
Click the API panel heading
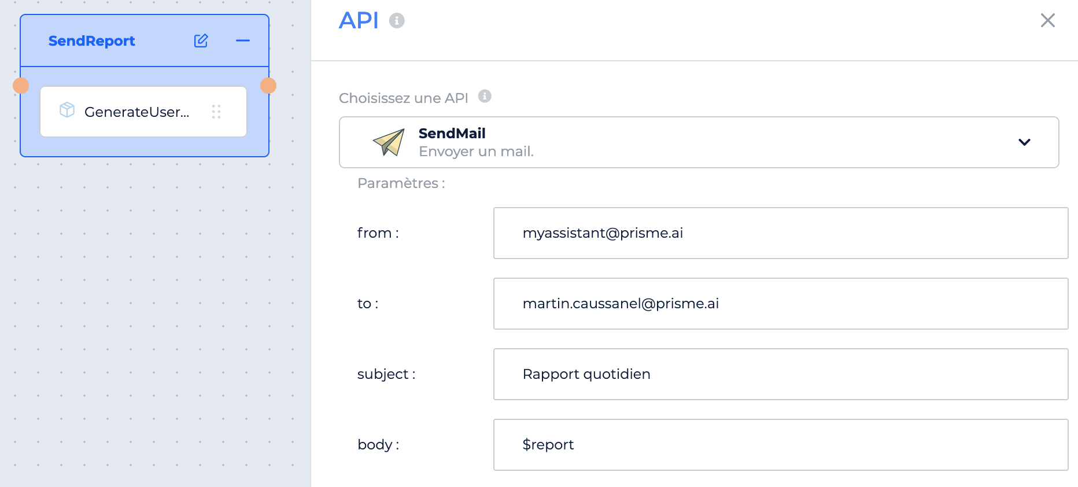click(359, 21)
